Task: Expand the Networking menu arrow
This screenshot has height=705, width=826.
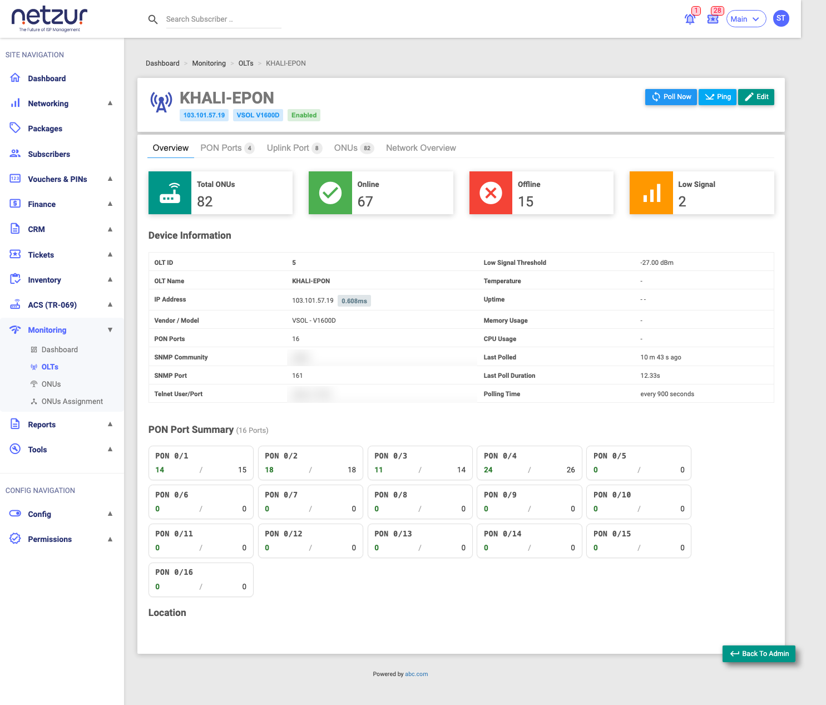Action: pos(110,103)
